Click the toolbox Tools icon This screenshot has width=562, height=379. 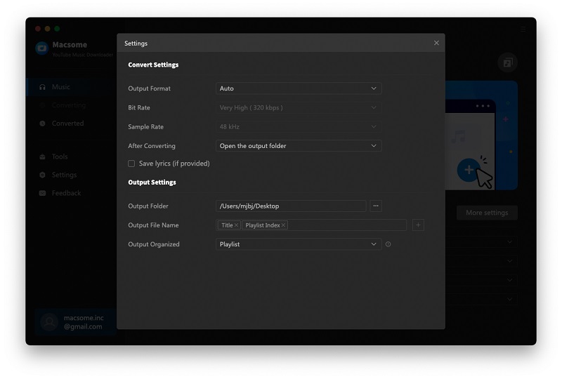[42, 157]
